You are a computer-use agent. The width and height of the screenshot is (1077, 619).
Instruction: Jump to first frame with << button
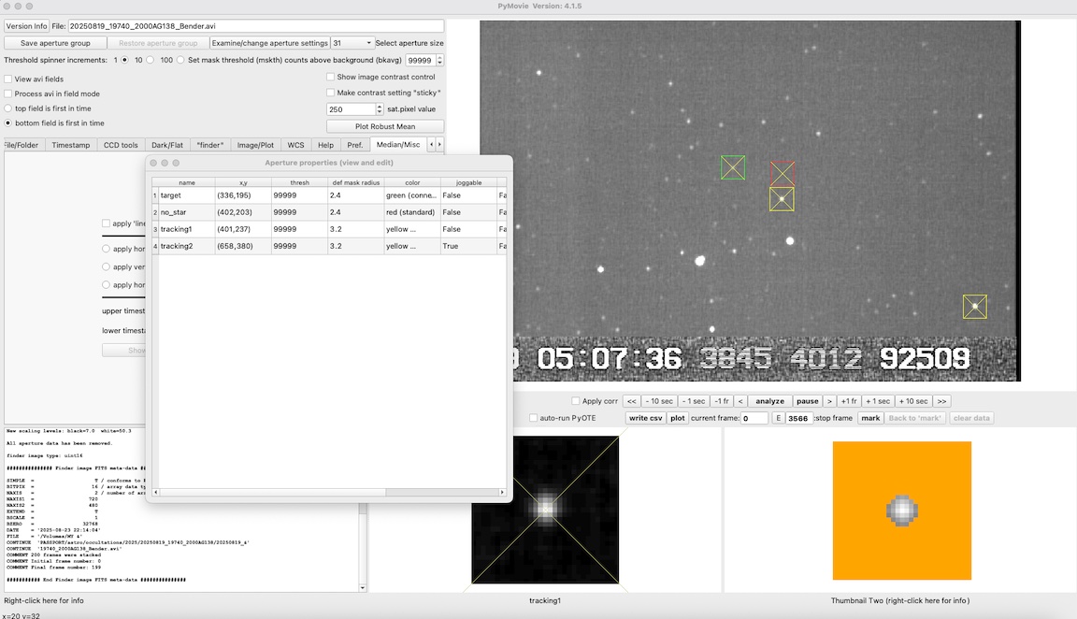click(x=632, y=401)
